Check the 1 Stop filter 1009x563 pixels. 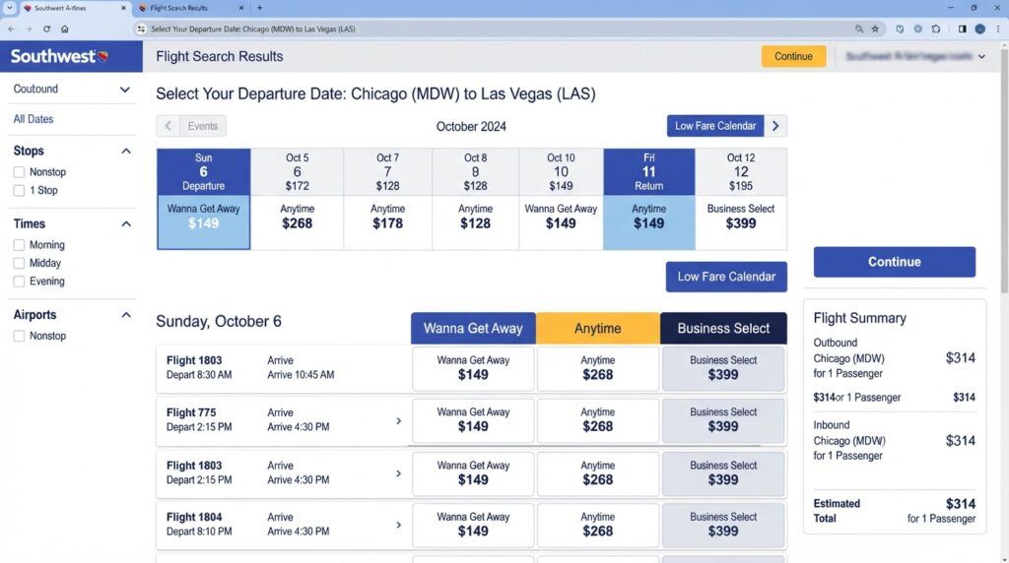coord(20,190)
